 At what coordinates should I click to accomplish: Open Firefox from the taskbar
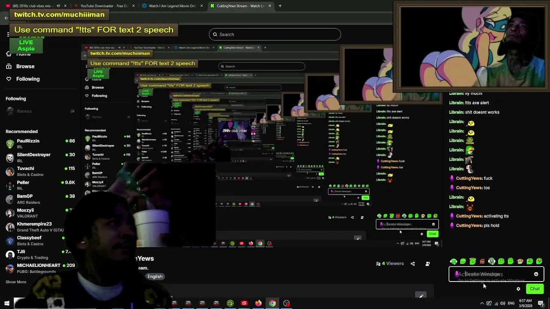coord(258,303)
